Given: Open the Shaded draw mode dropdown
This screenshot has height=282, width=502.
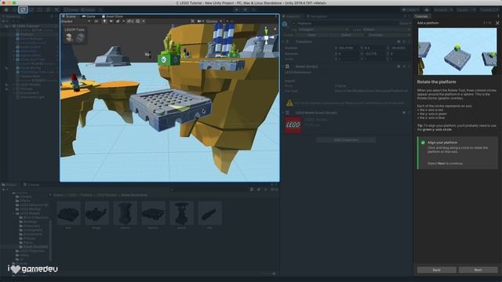Looking at the screenshot, I should pyautogui.click(x=75, y=21).
